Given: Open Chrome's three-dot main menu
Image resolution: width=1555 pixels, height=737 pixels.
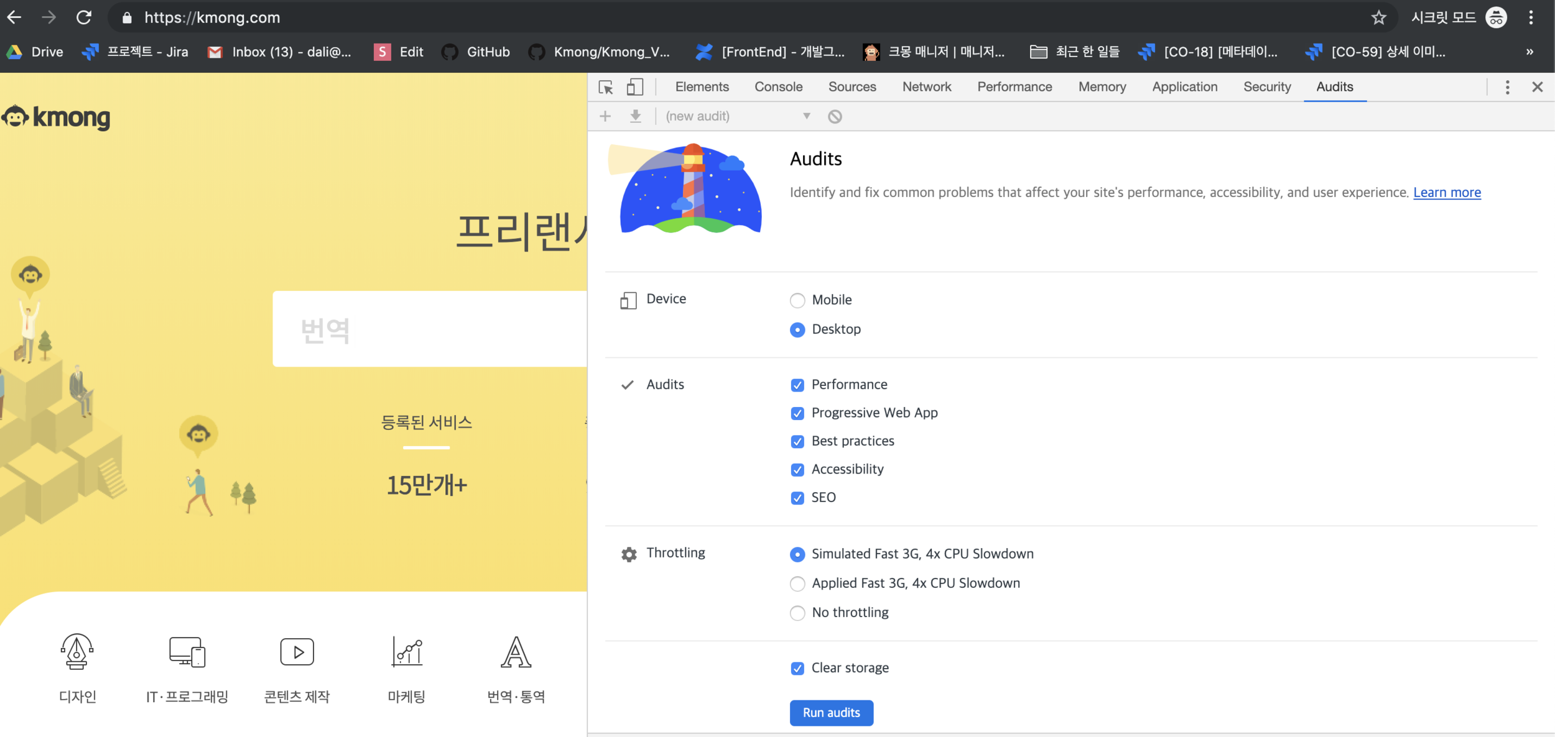Looking at the screenshot, I should [x=1531, y=17].
